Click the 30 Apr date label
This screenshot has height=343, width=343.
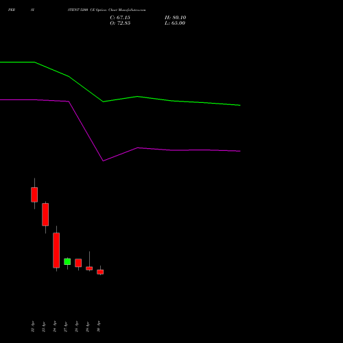[x=99, y=327]
